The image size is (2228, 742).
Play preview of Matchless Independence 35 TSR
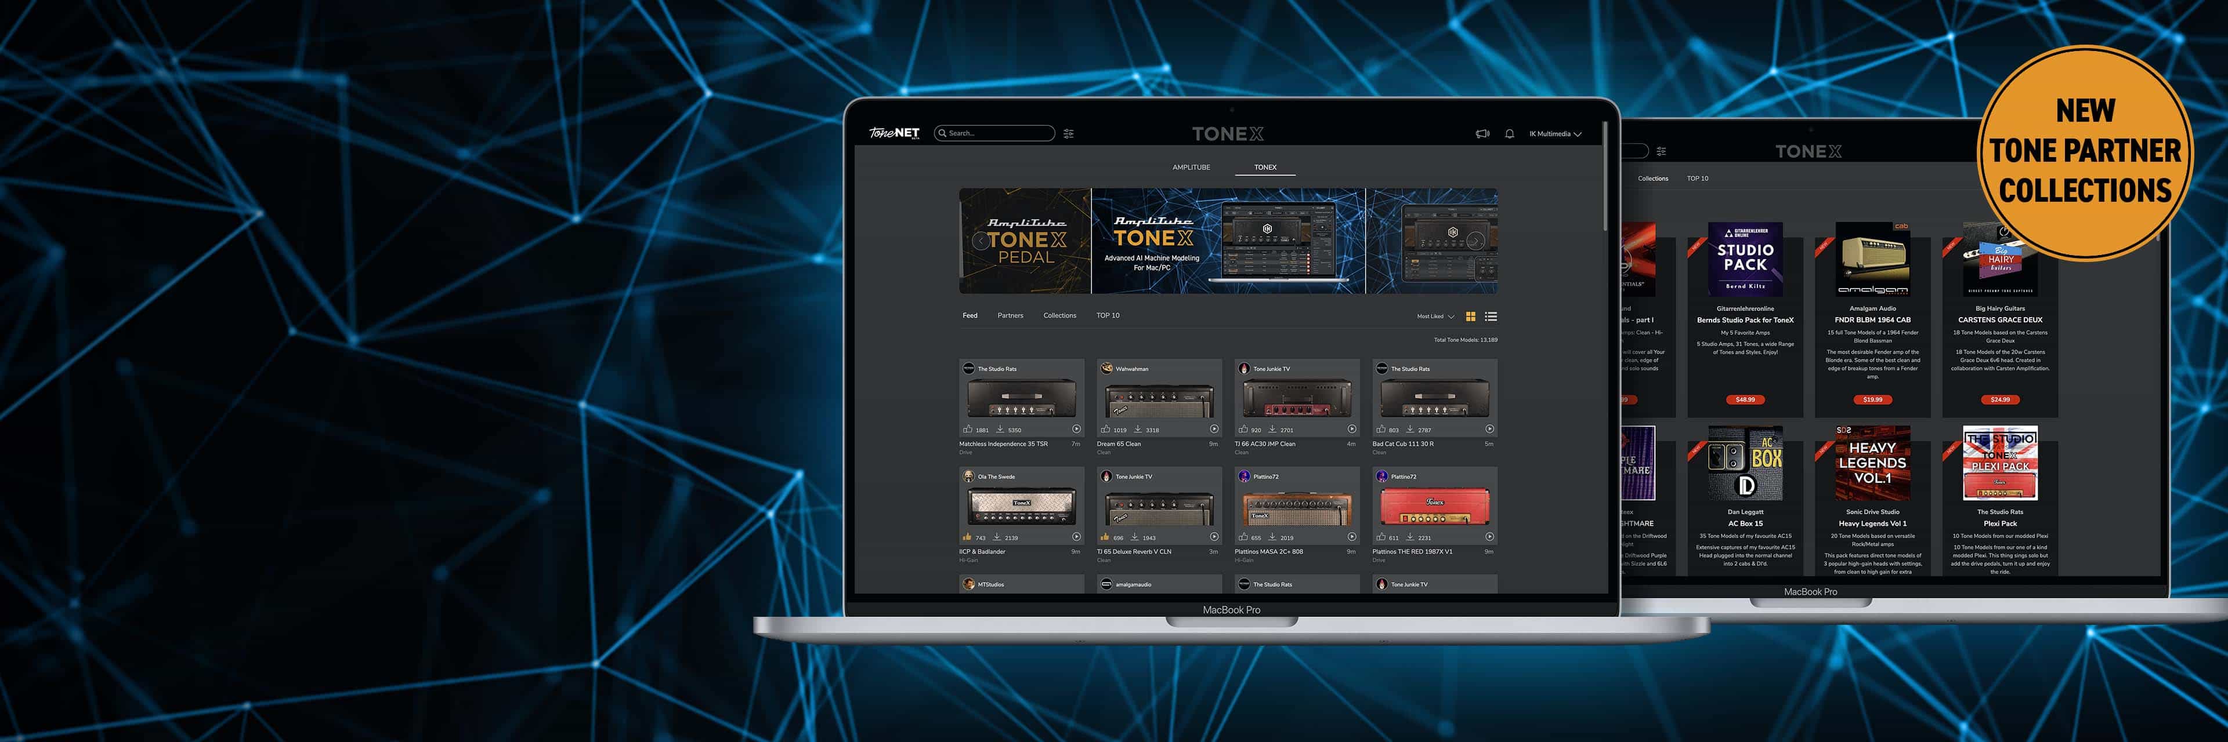coord(1076,428)
